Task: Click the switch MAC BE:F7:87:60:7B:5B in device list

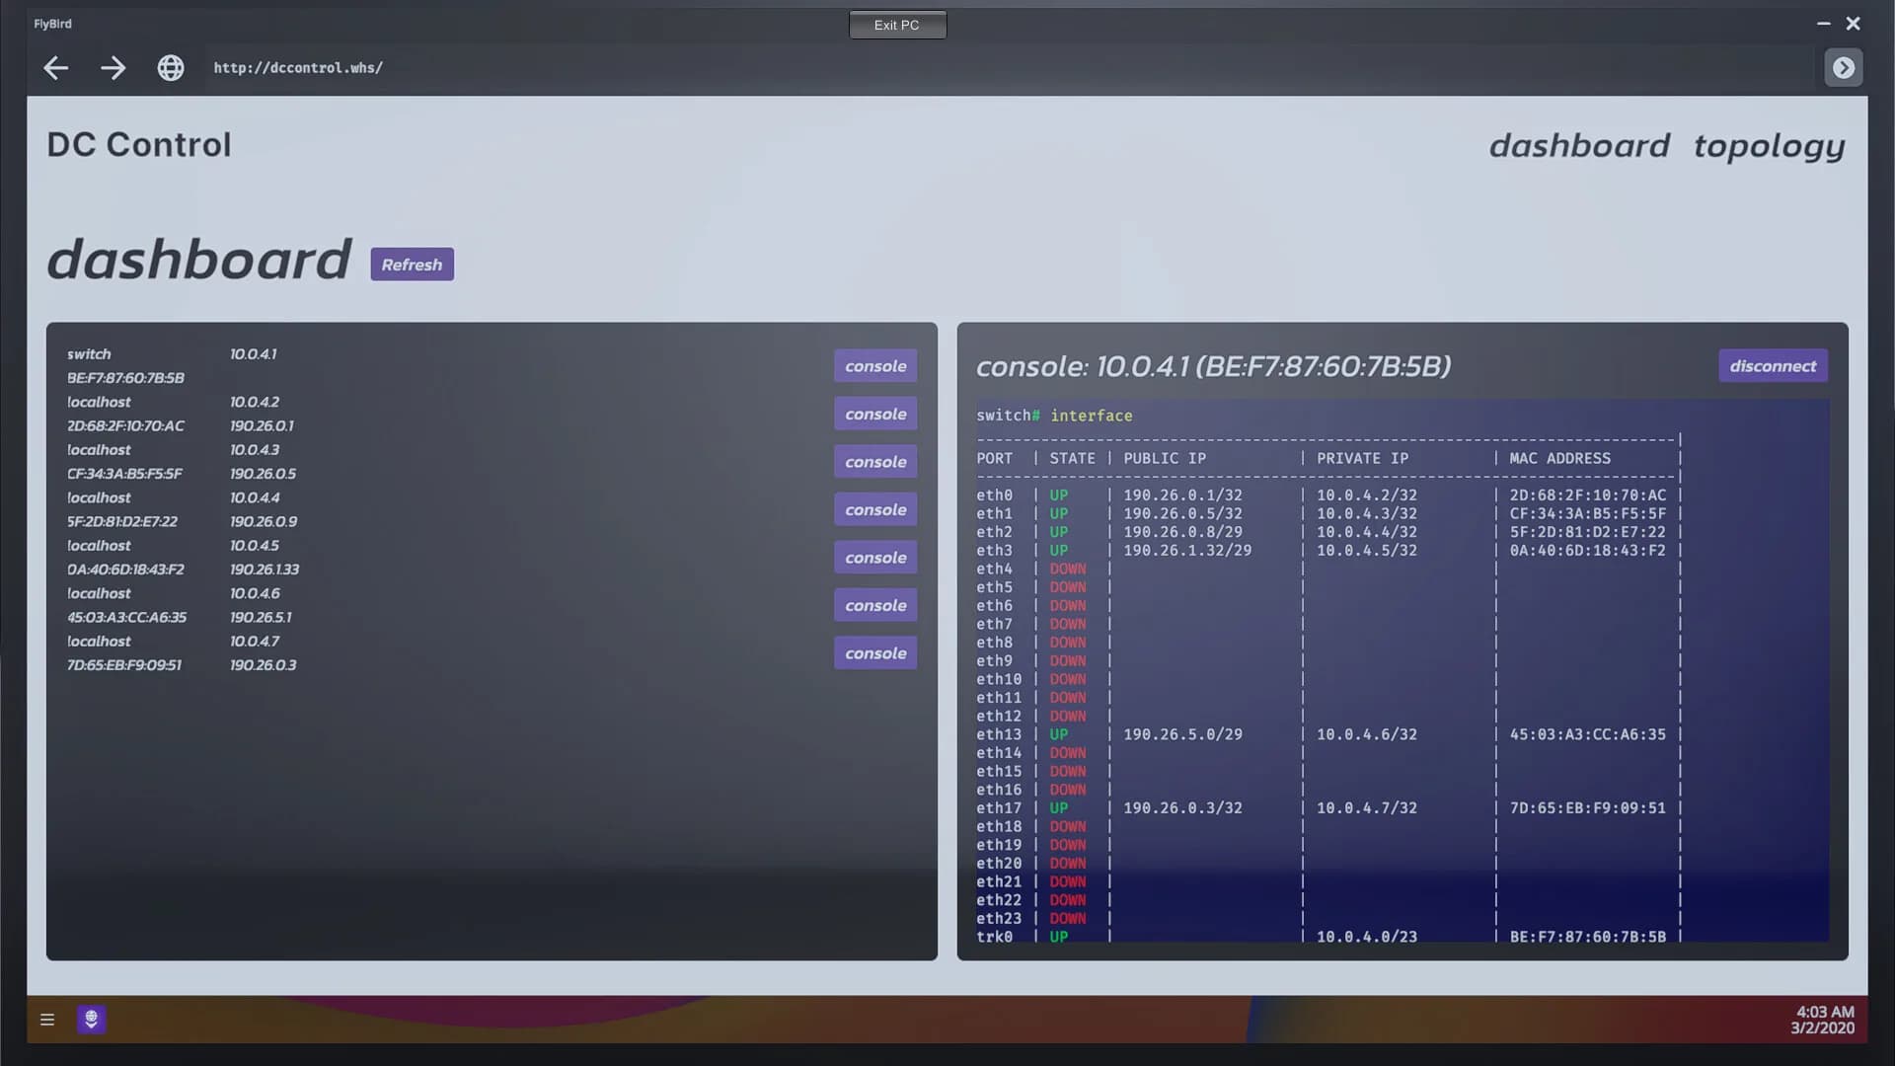Action: click(x=125, y=378)
